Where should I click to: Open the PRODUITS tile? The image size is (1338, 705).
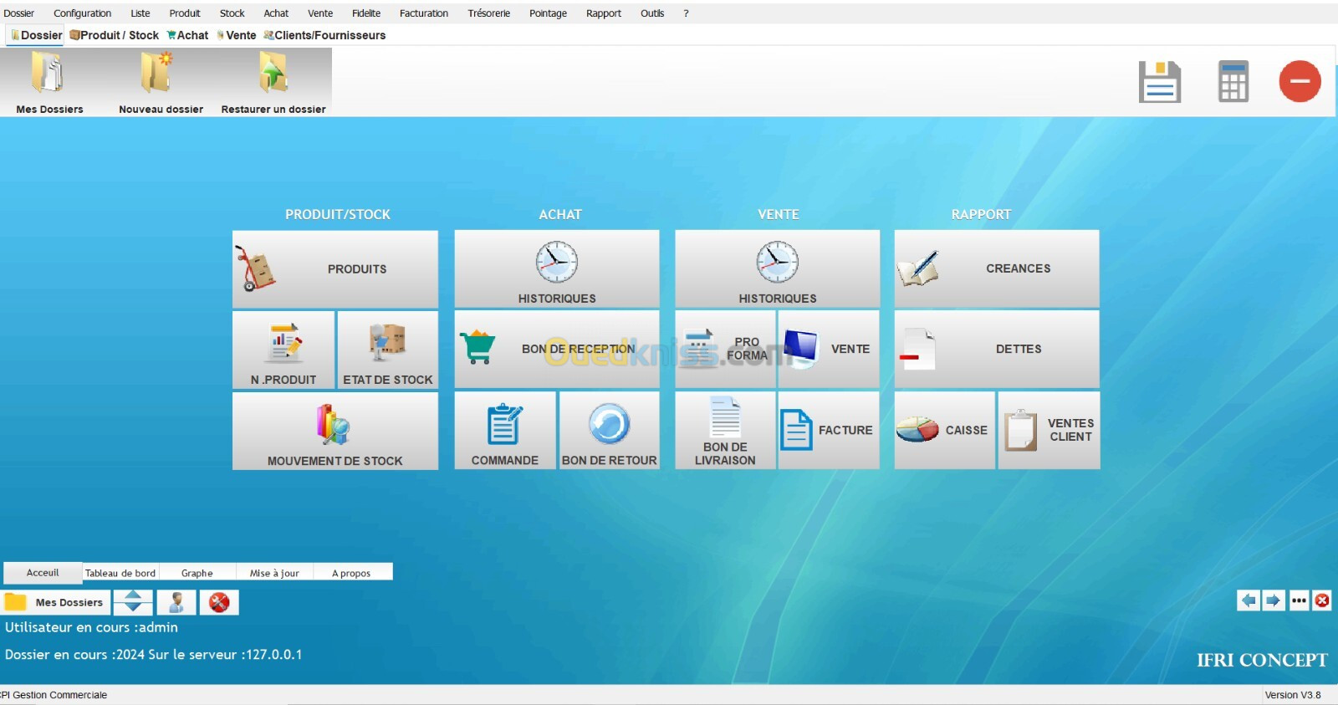click(335, 269)
